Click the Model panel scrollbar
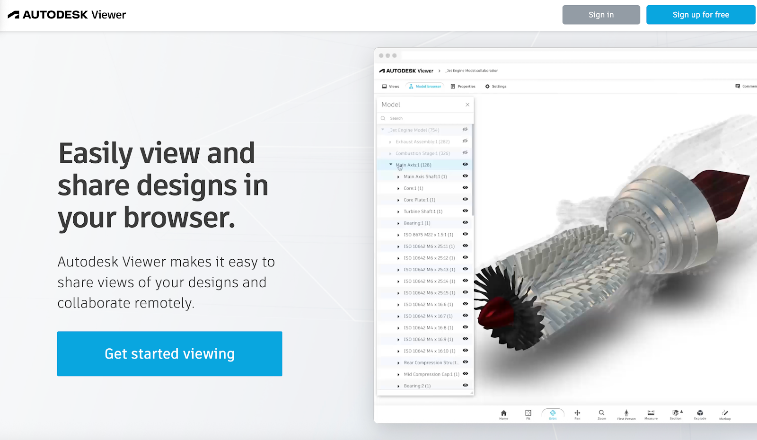 (x=473, y=170)
